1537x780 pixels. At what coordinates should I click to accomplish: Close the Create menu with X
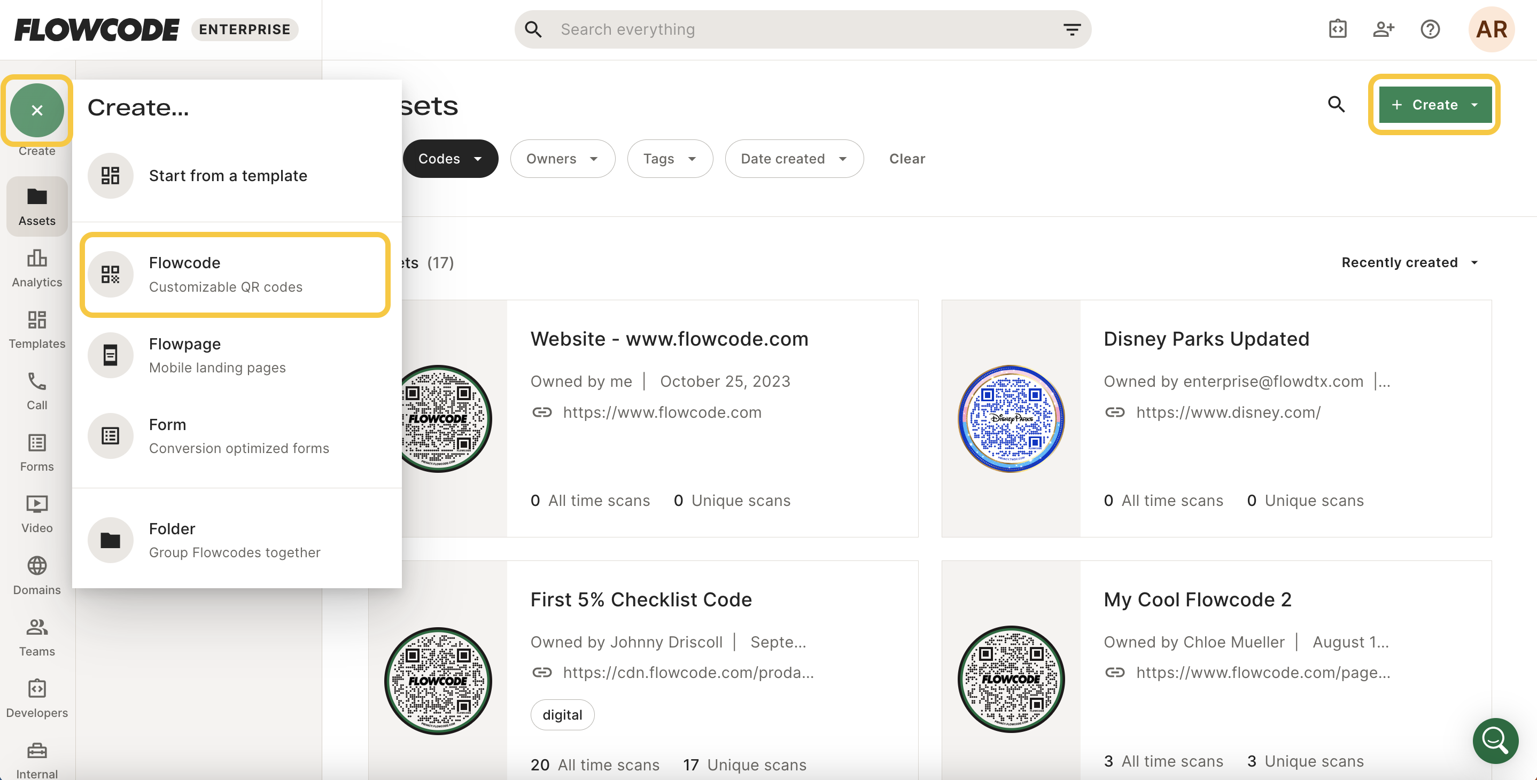pos(37,110)
